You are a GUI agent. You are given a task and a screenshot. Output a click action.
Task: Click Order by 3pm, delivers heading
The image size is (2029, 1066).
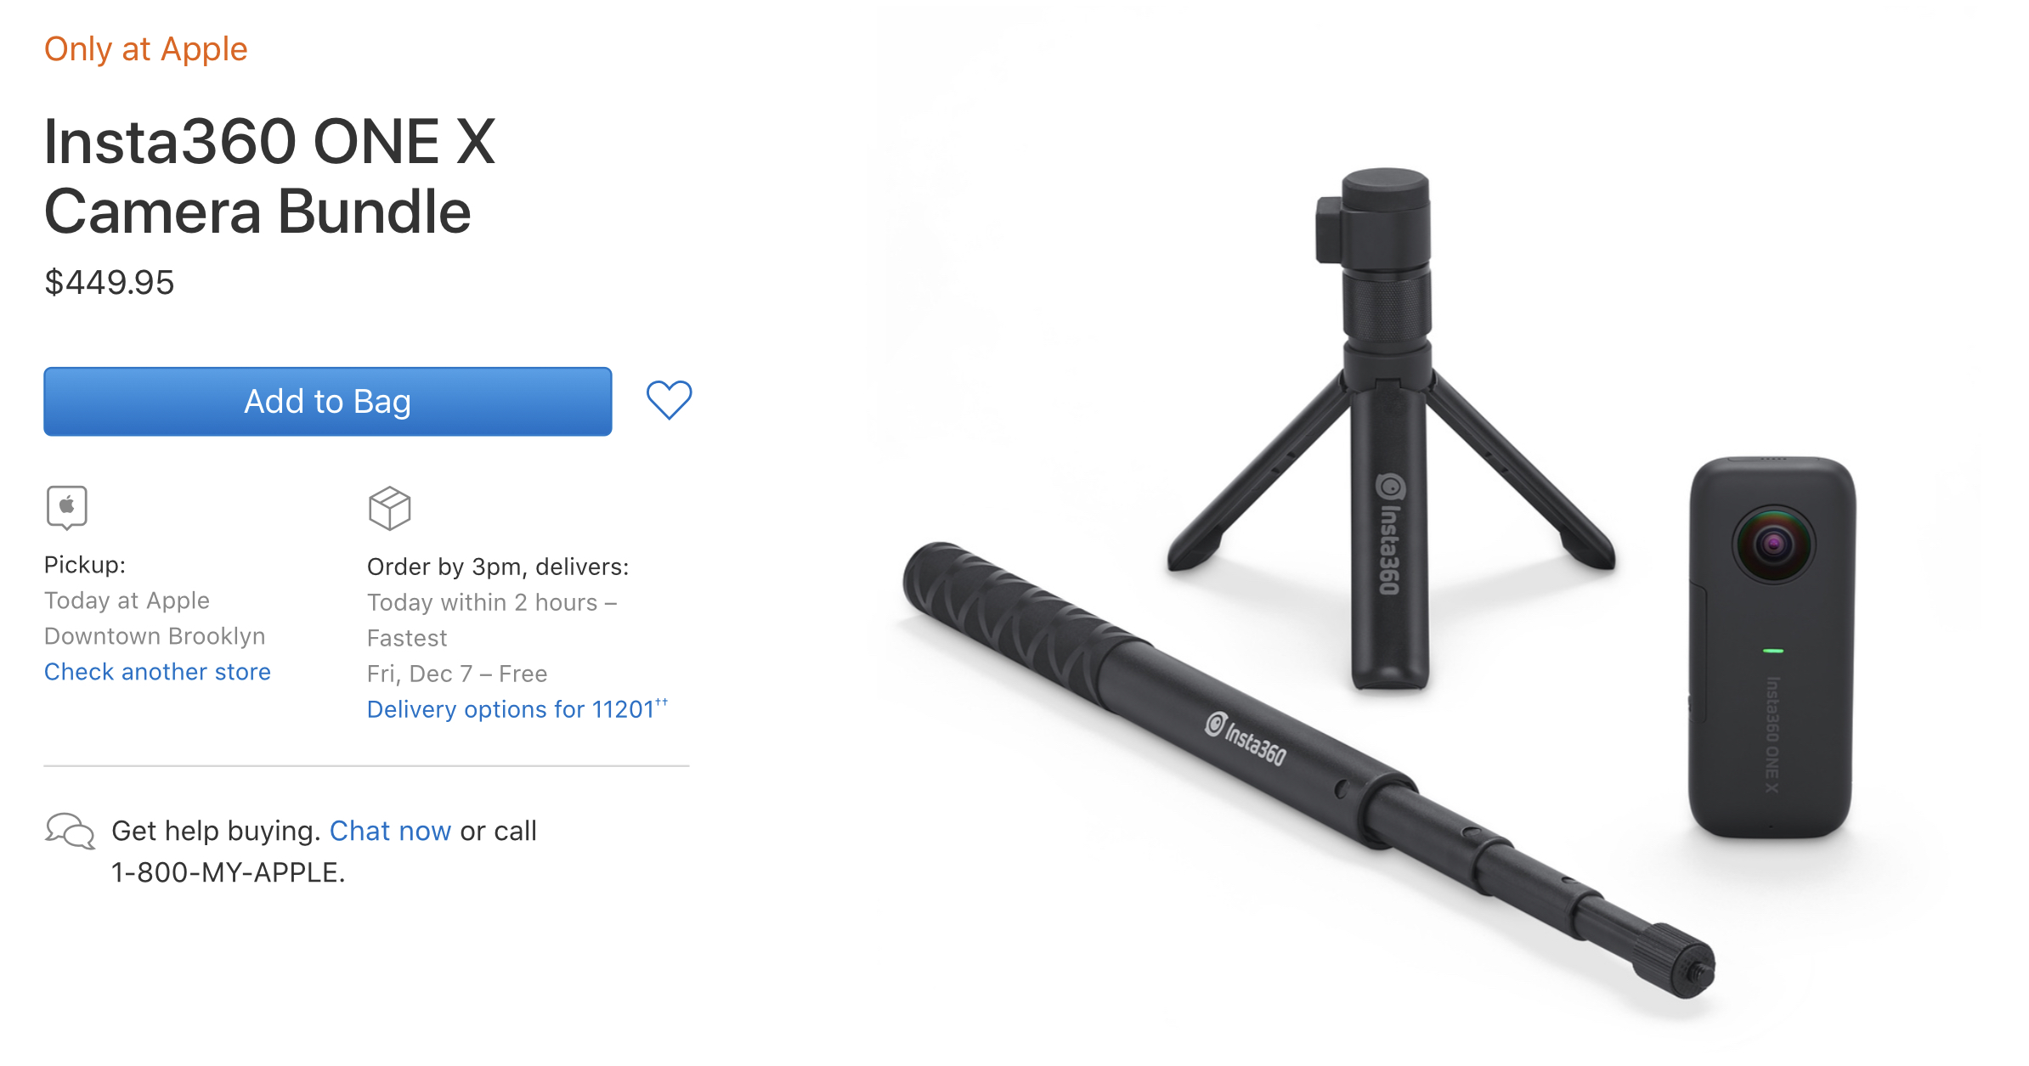(498, 567)
